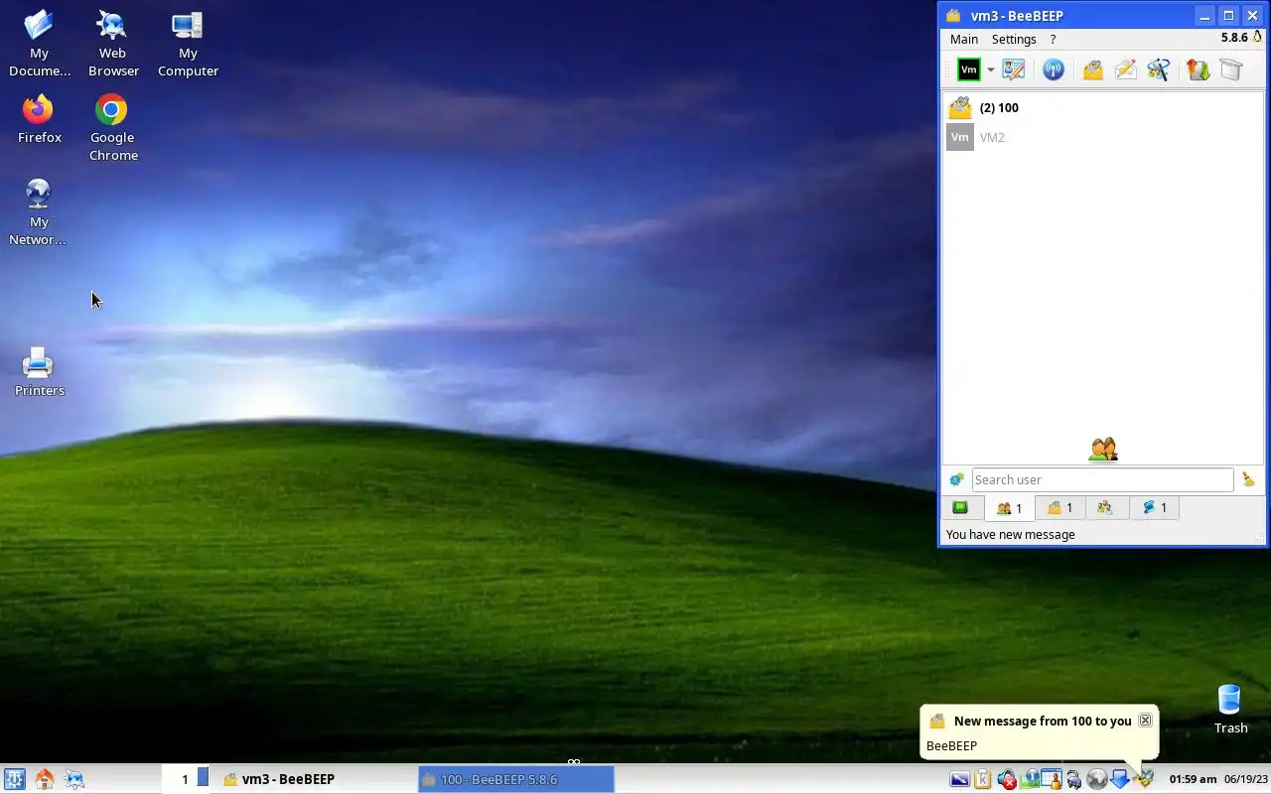The height and width of the screenshot is (794, 1271).
Task: Click the muted volume tray icon
Action: click(x=1007, y=779)
